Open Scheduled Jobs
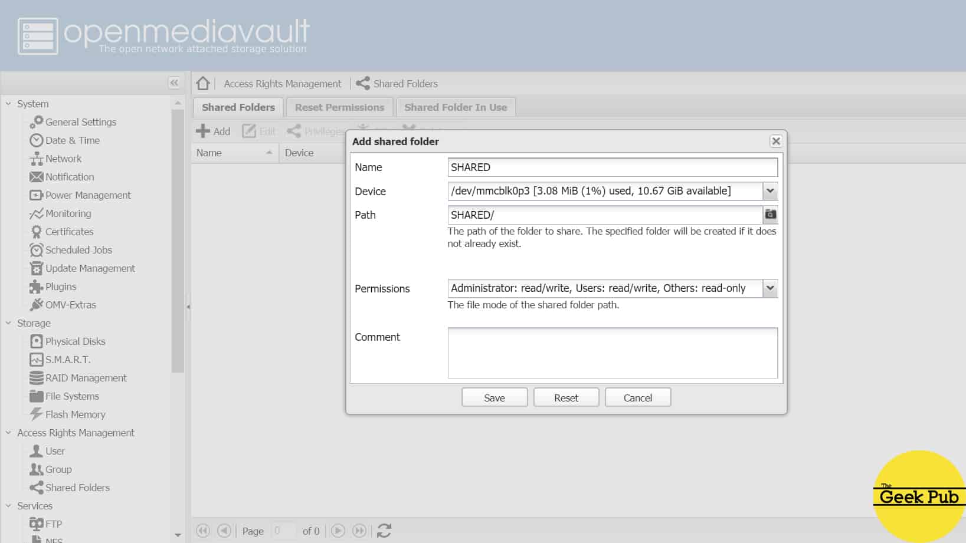This screenshot has height=543, width=966. 71,250
